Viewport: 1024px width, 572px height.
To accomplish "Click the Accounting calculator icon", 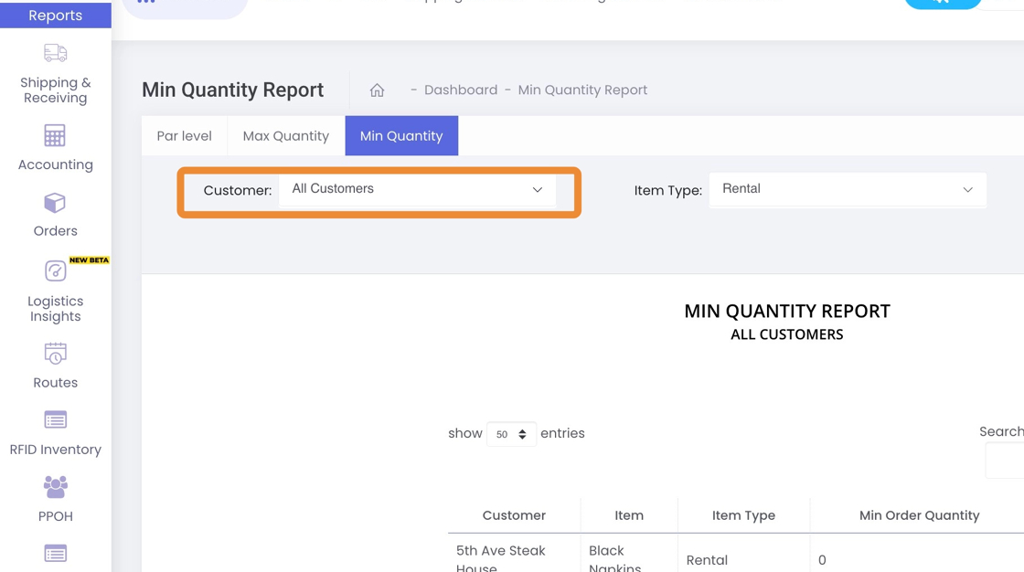I will 55,136.
